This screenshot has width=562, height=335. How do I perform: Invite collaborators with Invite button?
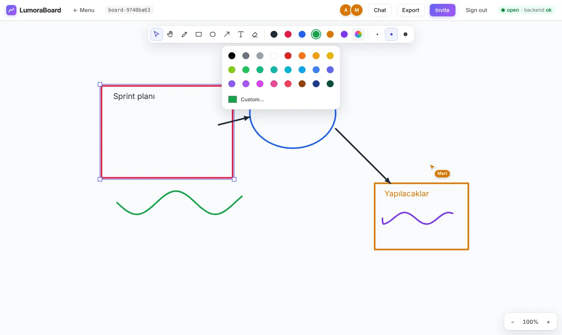[x=443, y=10]
